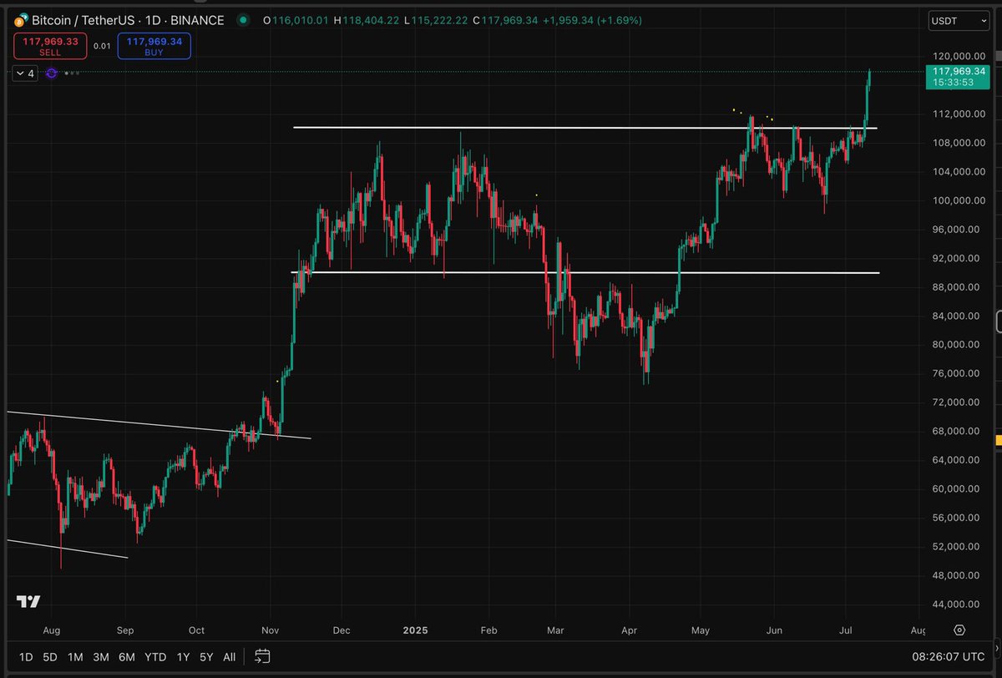Click the Sep label on time axis
Screen dimensions: 1002x678
[x=125, y=630]
